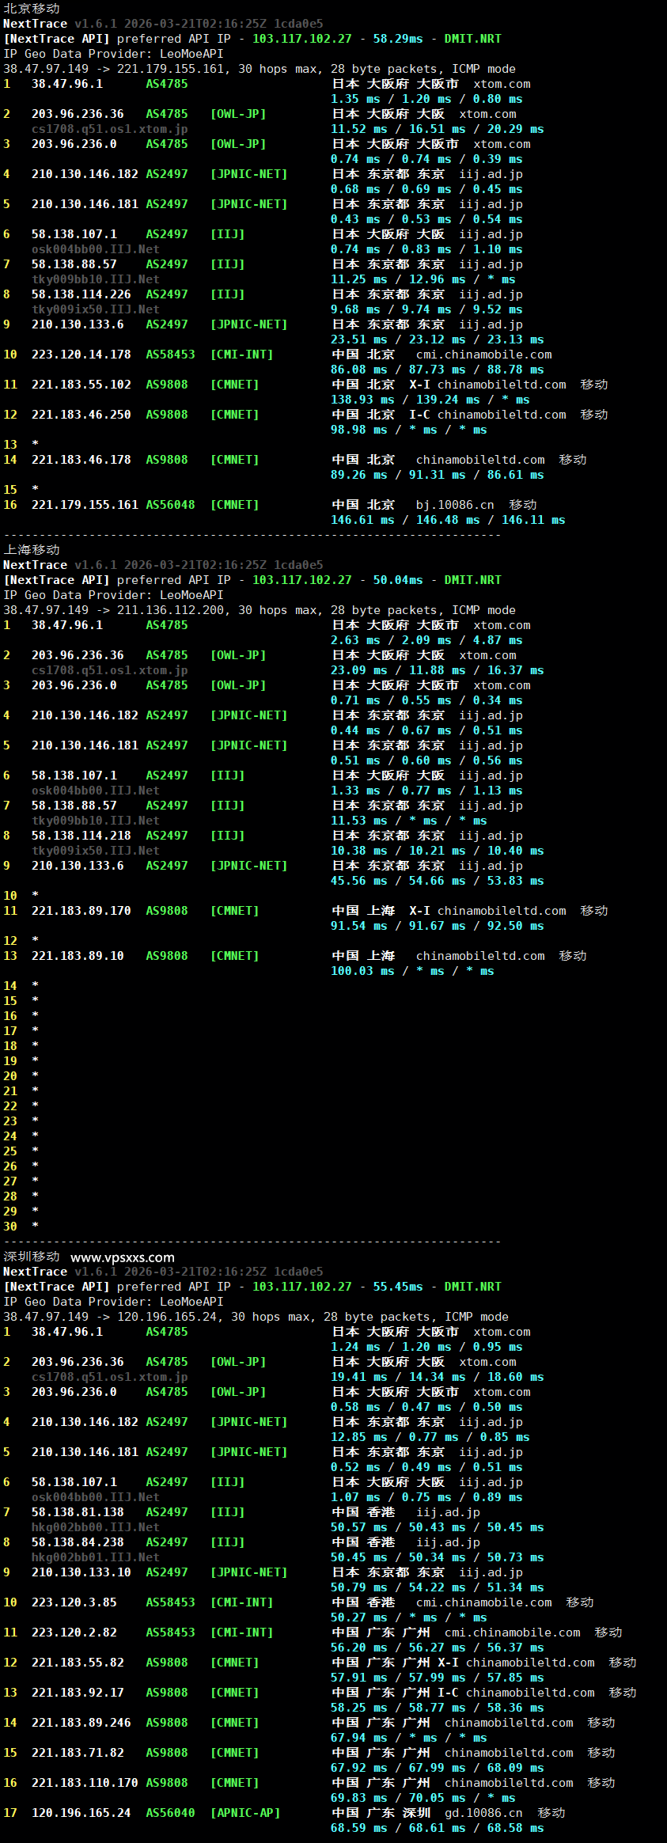Click the 北京移动 heading at the top

point(32,8)
